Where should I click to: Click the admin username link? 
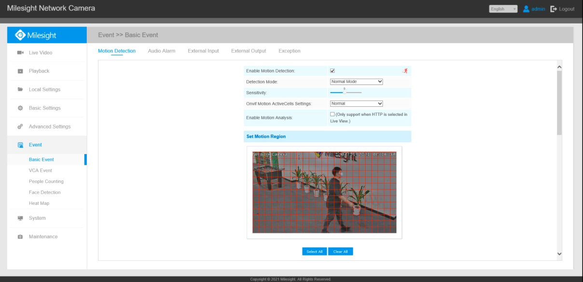pyautogui.click(x=539, y=9)
